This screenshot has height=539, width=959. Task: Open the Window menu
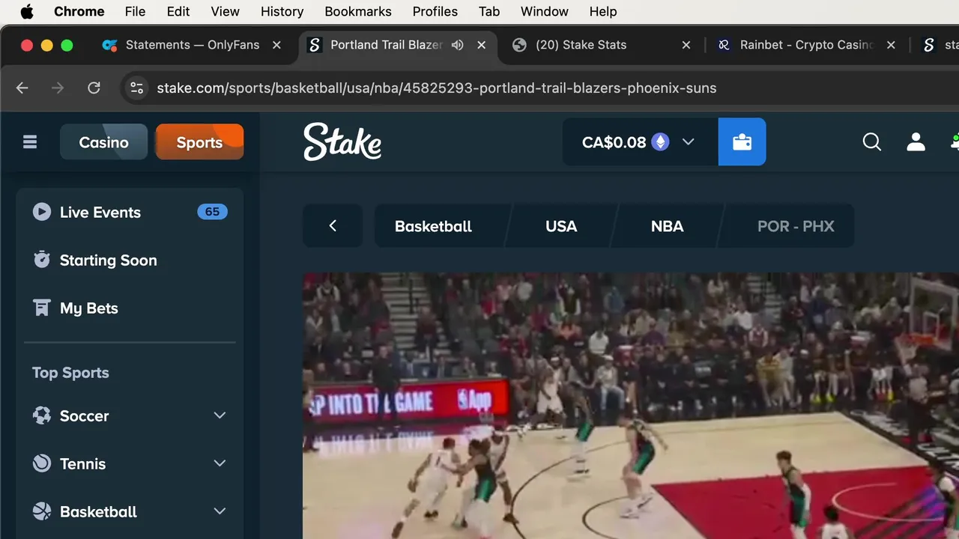point(545,11)
